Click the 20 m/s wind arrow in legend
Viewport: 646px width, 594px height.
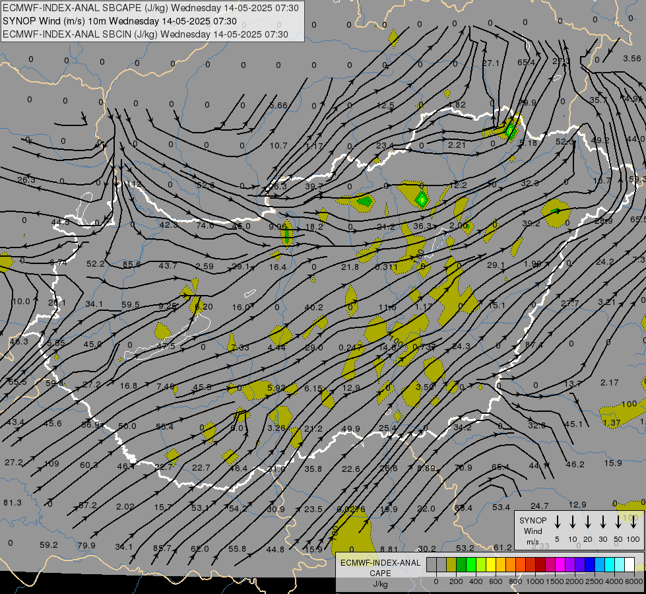coord(587,521)
